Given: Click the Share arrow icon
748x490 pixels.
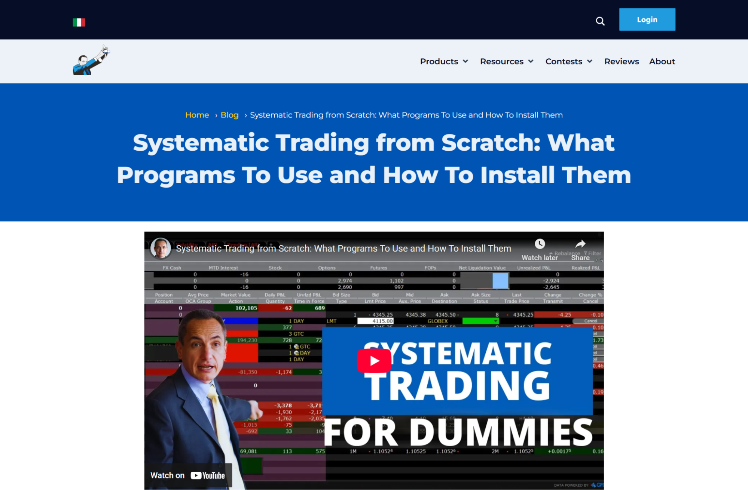Looking at the screenshot, I should (x=580, y=244).
